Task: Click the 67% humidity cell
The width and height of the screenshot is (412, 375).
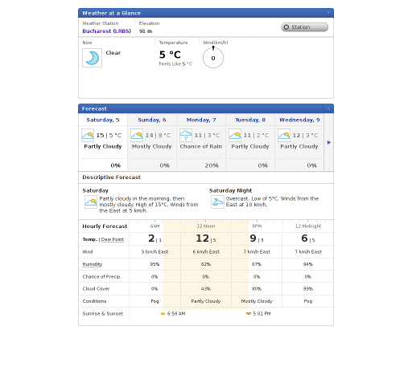Action: [x=257, y=264]
